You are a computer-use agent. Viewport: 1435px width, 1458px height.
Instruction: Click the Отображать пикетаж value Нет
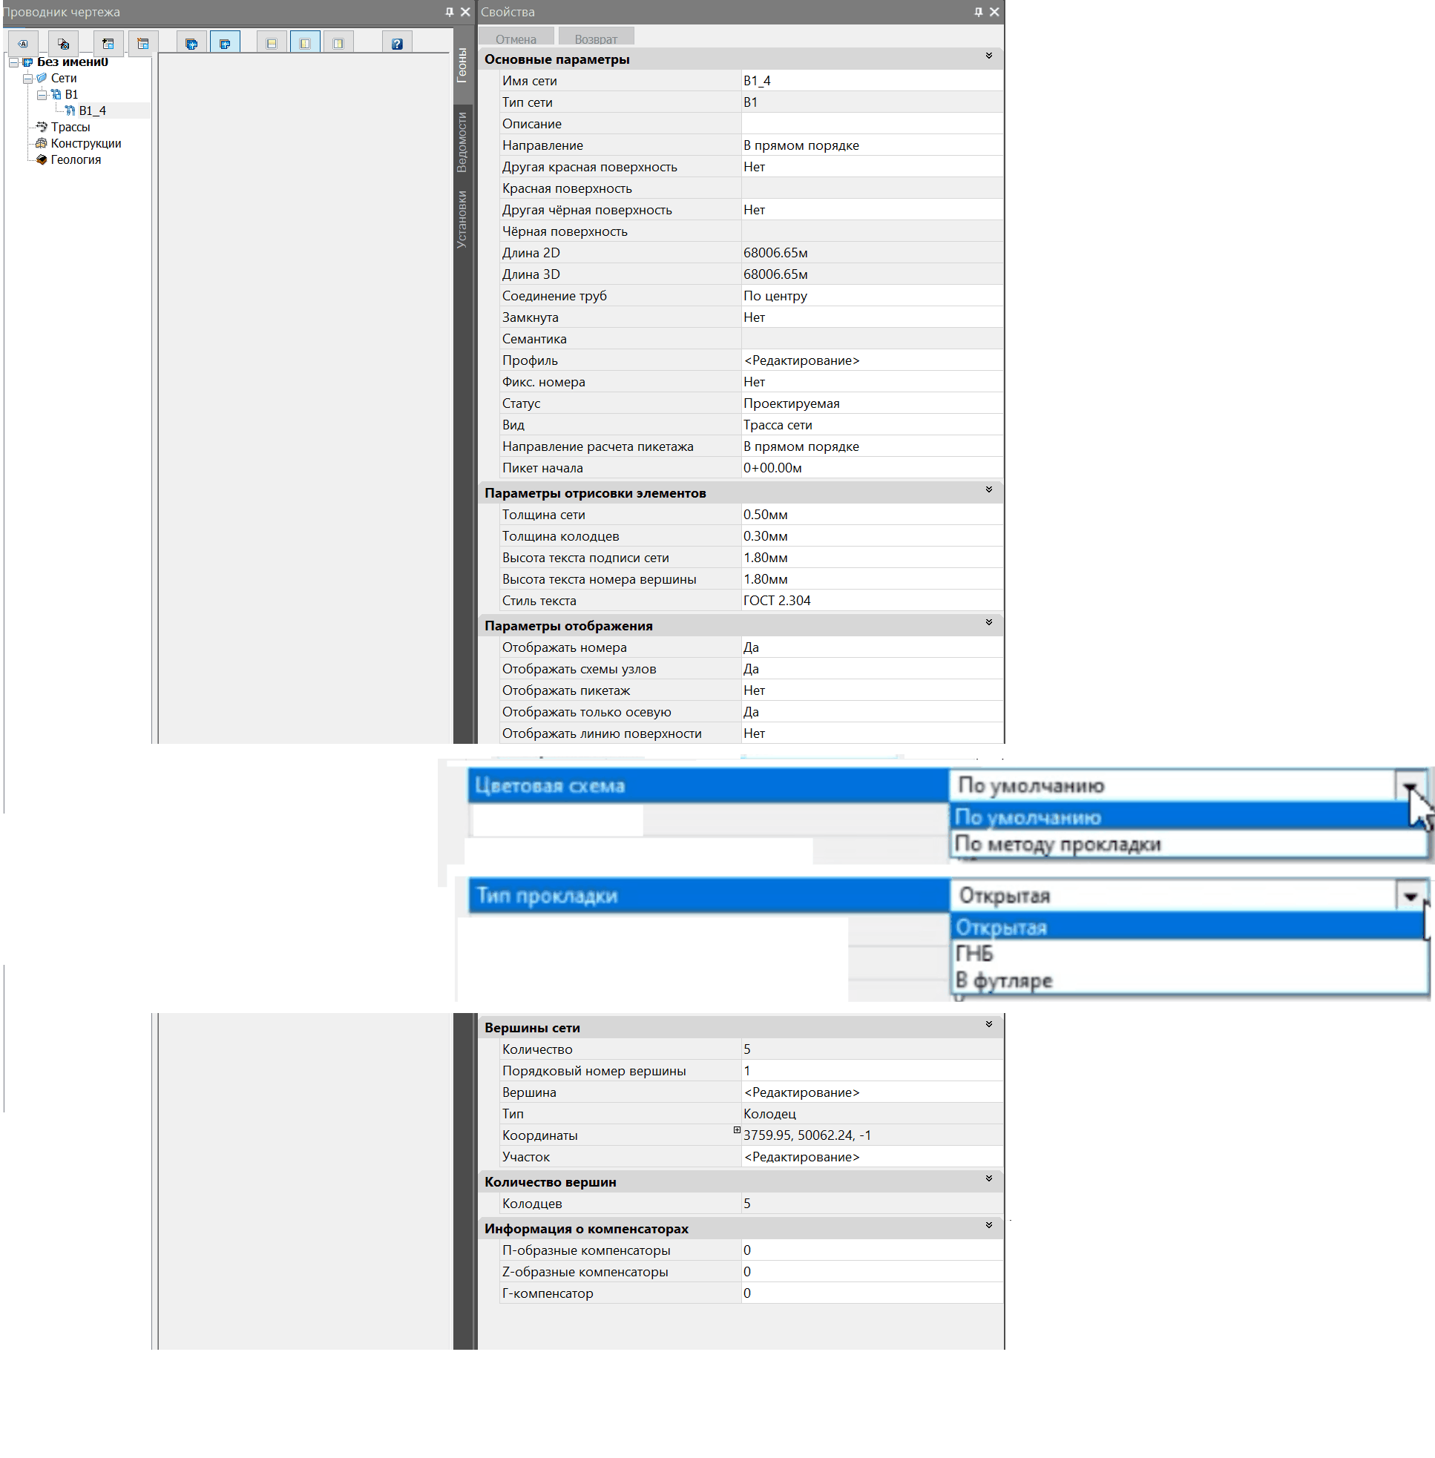(x=871, y=690)
